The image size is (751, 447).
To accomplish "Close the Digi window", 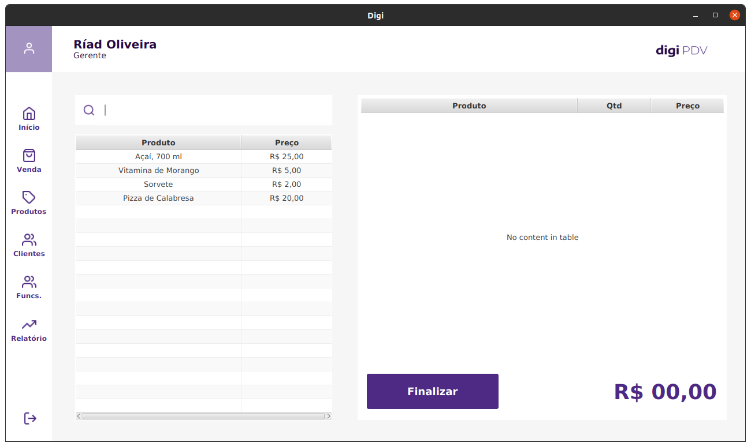I will 735,15.
